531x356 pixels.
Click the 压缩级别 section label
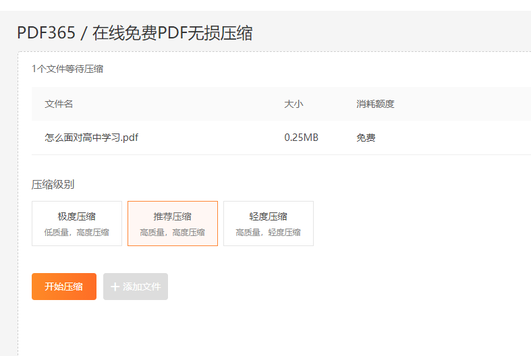tap(53, 185)
